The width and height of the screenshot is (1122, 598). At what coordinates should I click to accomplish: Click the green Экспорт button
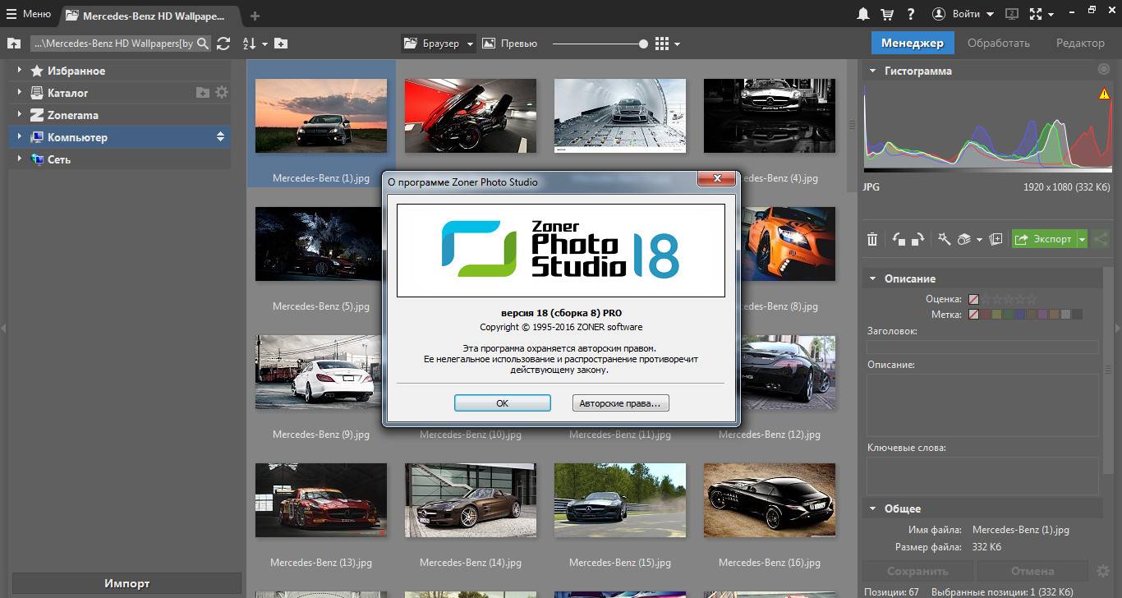point(1043,240)
